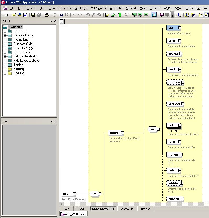Switch to the Text view tab

[66, 209]
